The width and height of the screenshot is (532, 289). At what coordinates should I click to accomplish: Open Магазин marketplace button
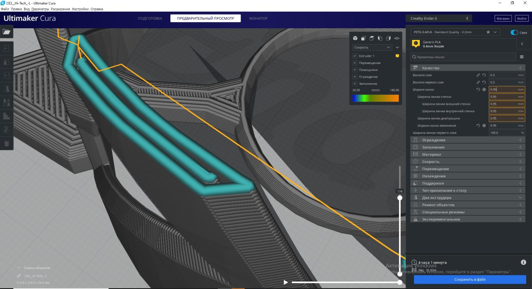pyautogui.click(x=503, y=18)
